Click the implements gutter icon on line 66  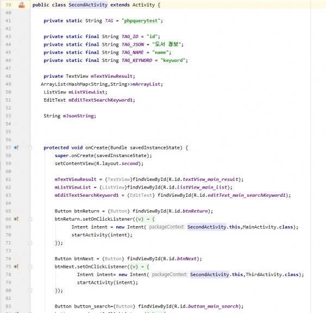(x=16, y=219)
